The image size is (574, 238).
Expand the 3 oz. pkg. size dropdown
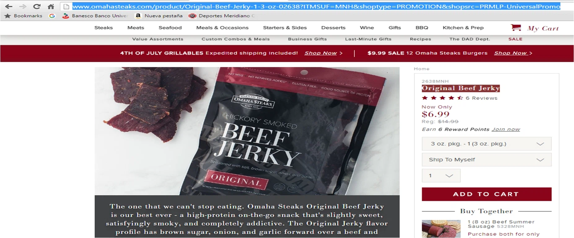tap(486, 144)
